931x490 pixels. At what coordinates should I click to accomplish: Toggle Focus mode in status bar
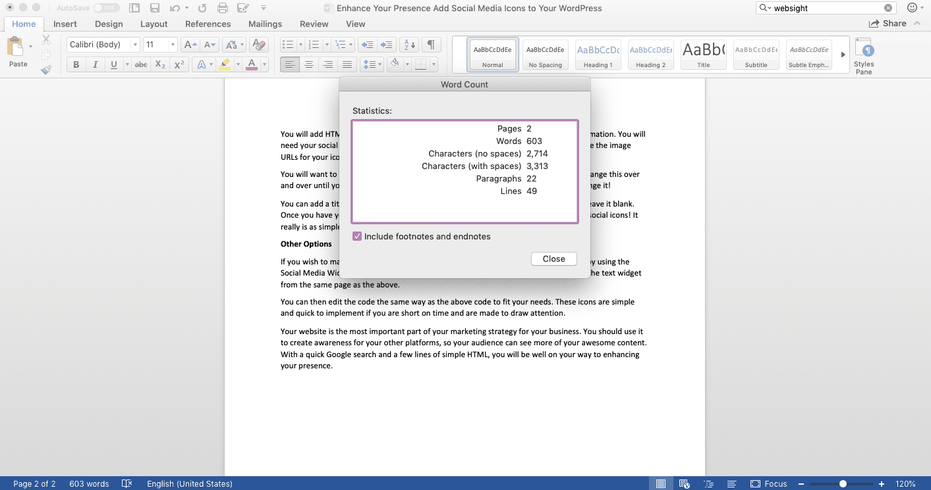[x=768, y=483]
